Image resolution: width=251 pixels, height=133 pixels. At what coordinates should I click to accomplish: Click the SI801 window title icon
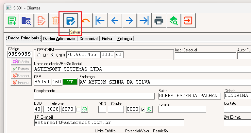pyautogui.click(x=9, y=8)
